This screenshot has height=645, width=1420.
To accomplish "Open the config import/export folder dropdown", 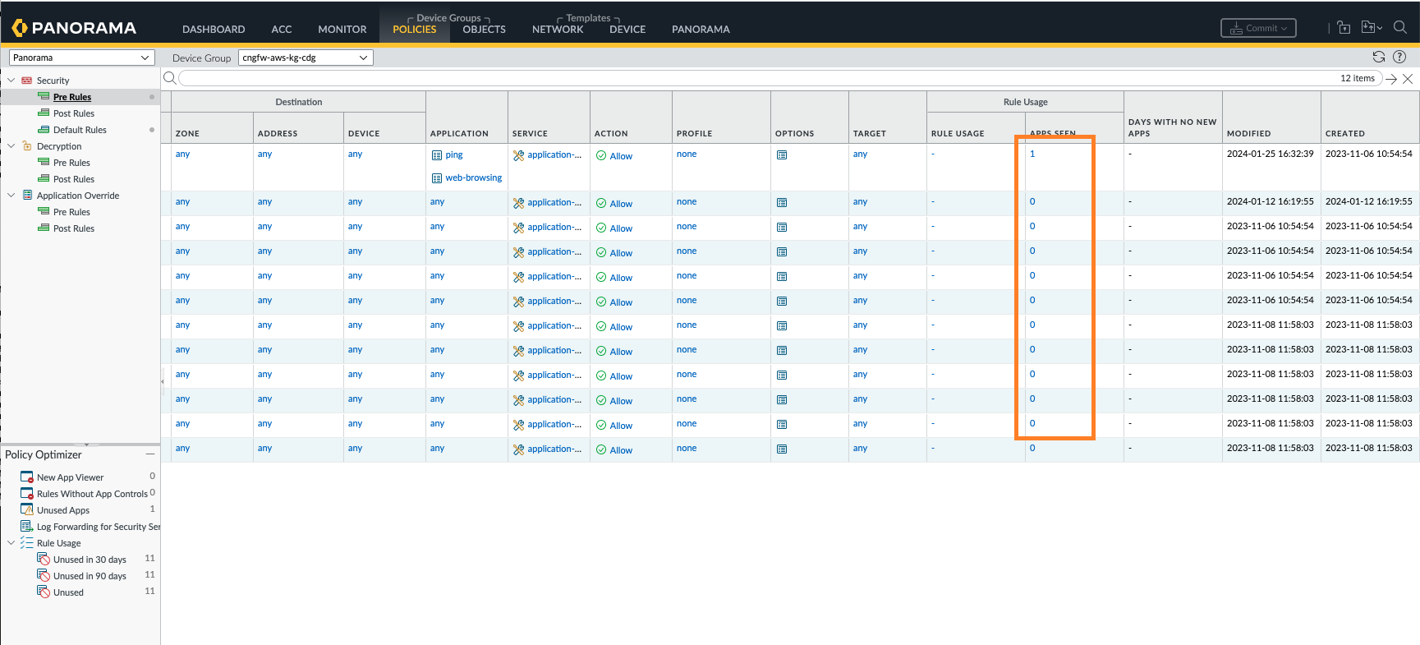I will pyautogui.click(x=1372, y=28).
